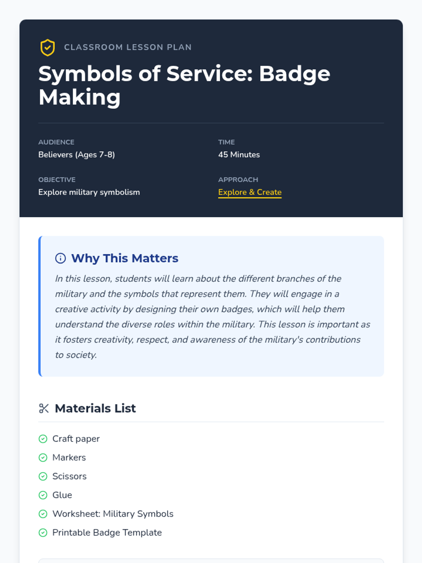Click the Believers (Ages 7-8) audience text
This screenshot has height=563, width=422.
coord(77,154)
